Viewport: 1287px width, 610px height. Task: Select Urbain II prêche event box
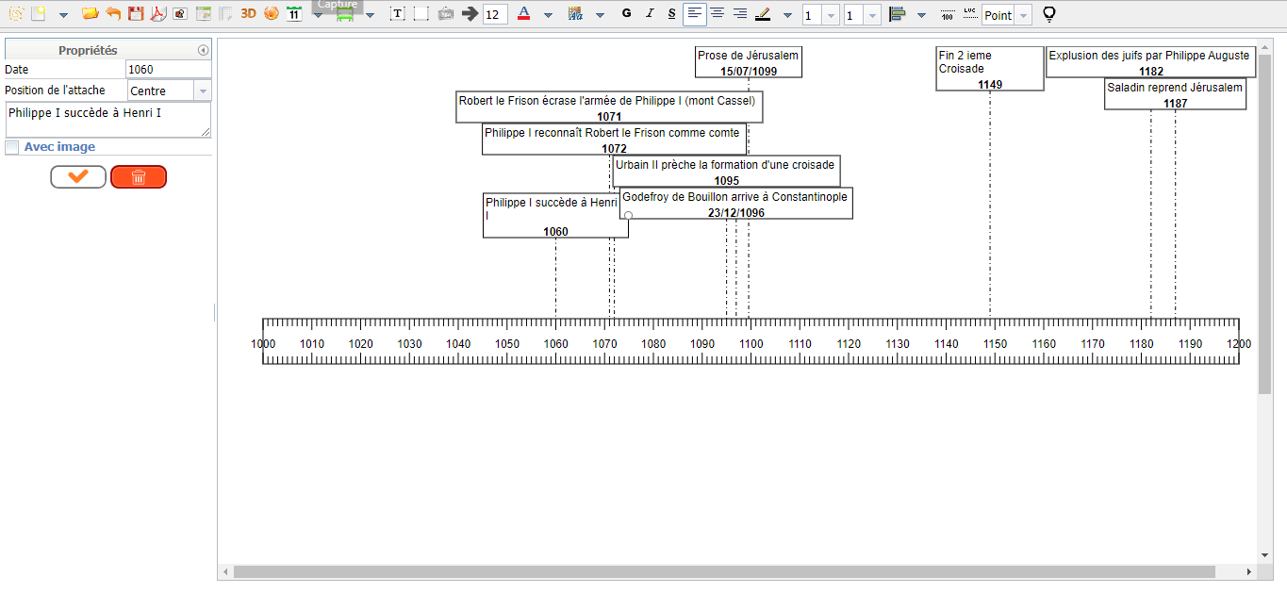coord(726,172)
